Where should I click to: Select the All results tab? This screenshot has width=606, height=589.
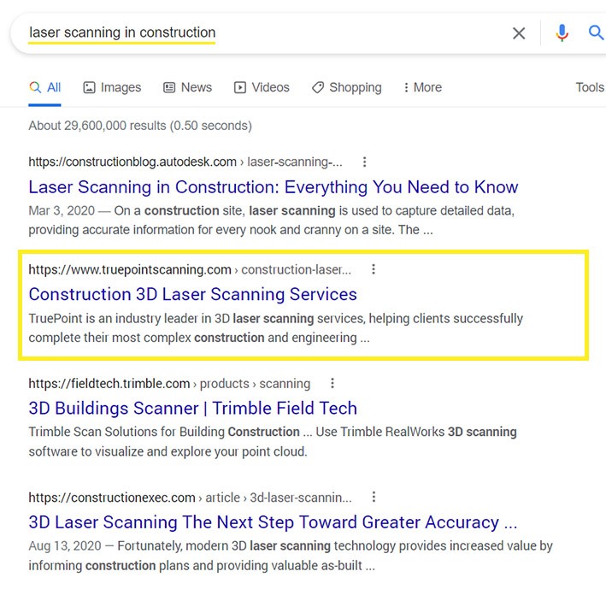tap(44, 88)
